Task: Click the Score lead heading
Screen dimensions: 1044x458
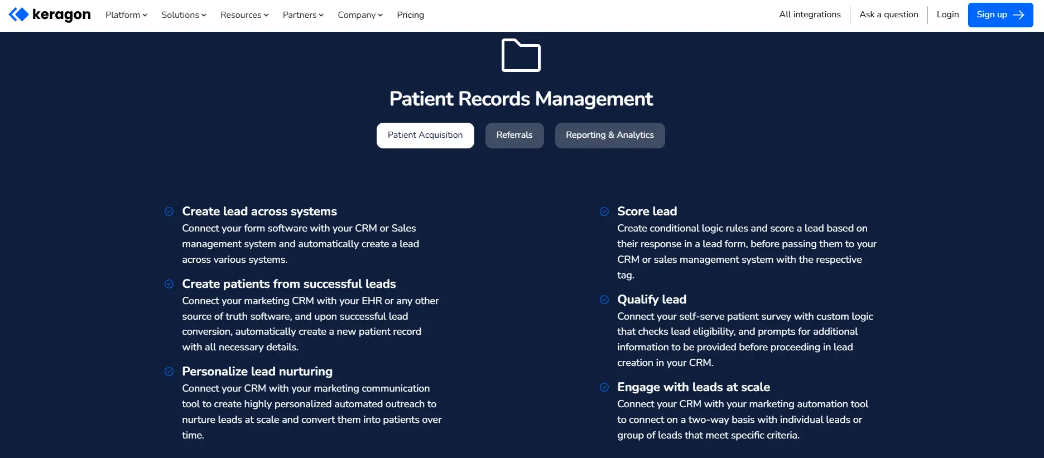Action: click(x=647, y=211)
